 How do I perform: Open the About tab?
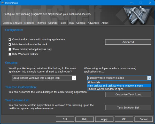point(105,23)
